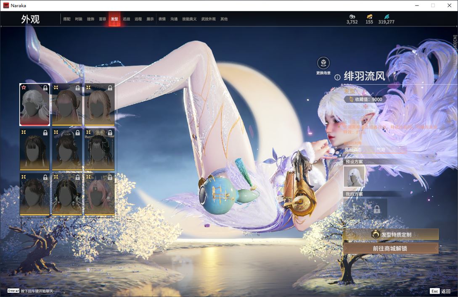
Task: Click the 绯羽流风 hairstyle title
Action: tap(364, 76)
